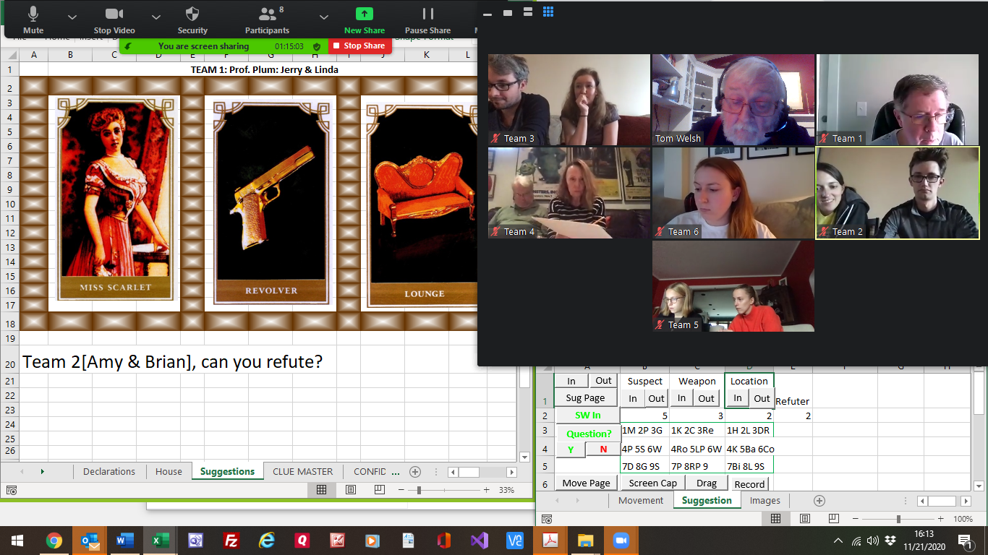Switch to Page Break Preview in 100% workbook

[x=833, y=519]
